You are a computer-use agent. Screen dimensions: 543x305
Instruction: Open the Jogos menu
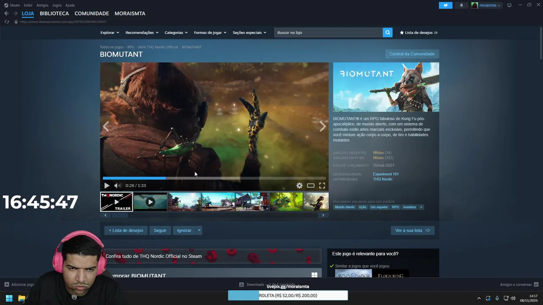click(57, 5)
